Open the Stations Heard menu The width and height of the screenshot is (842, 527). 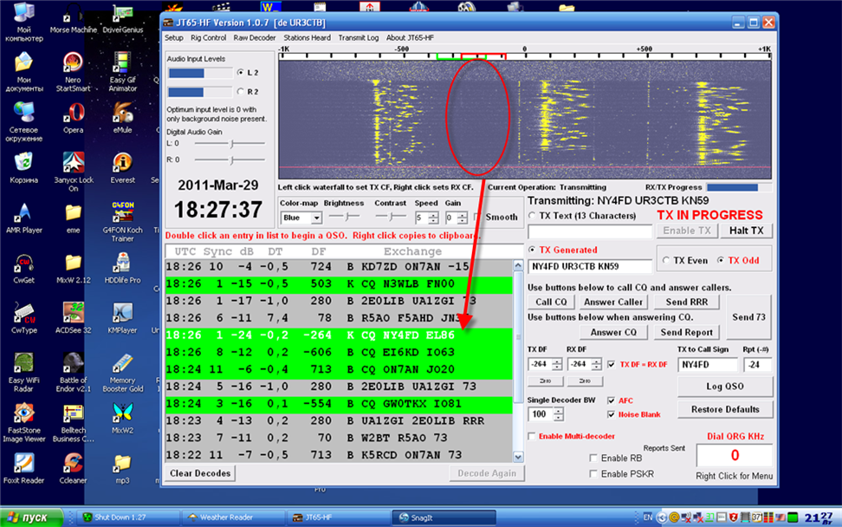click(x=307, y=38)
